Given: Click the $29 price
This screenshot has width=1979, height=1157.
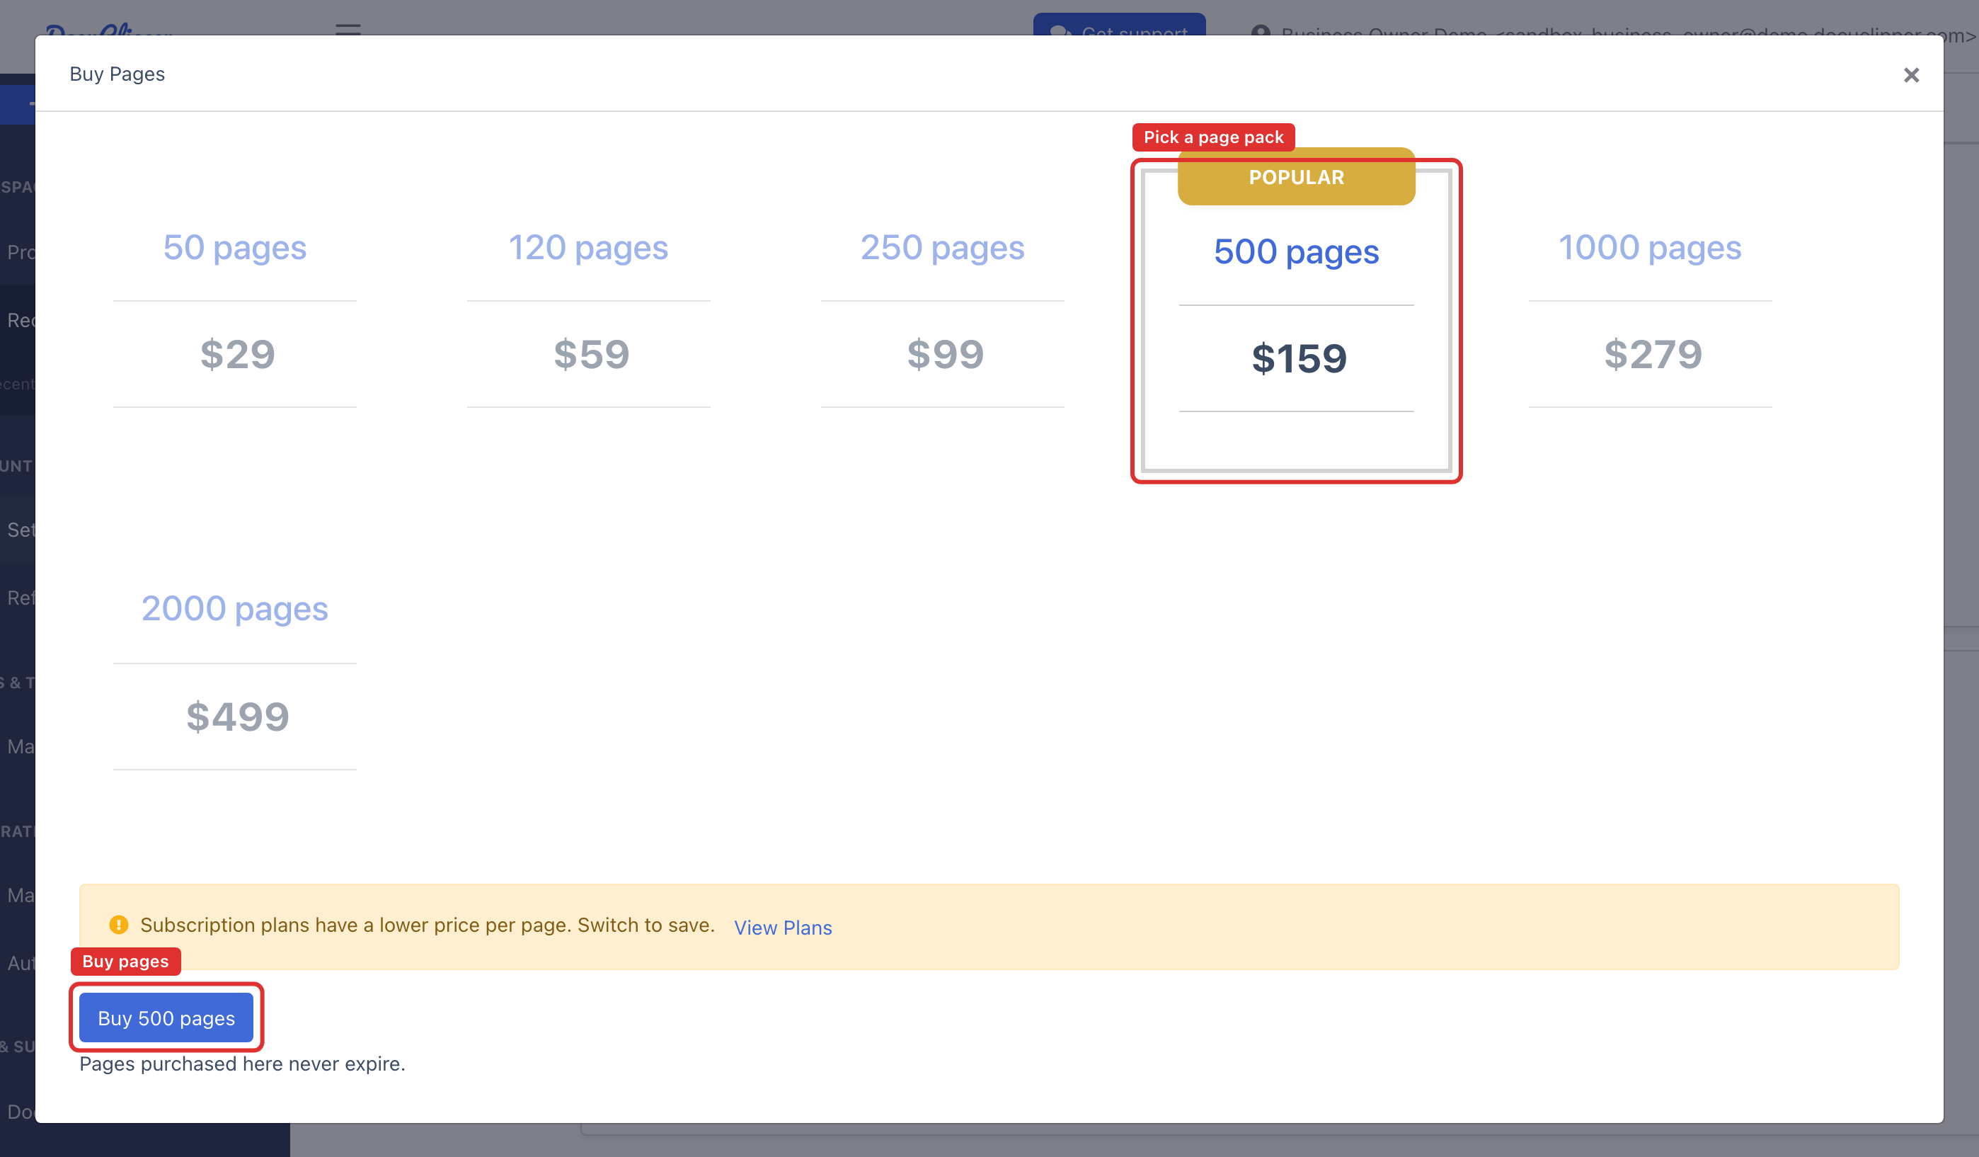Looking at the screenshot, I should point(237,354).
